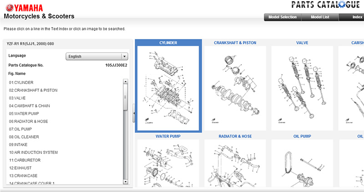364x192 pixels.
Task: Choose 10:AIR INDUCTION SYSTEM entry
Action: 33,153
